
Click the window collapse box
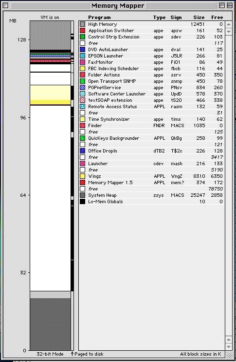[x=230, y=5]
